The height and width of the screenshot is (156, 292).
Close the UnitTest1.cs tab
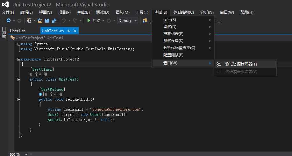(75, 31)
